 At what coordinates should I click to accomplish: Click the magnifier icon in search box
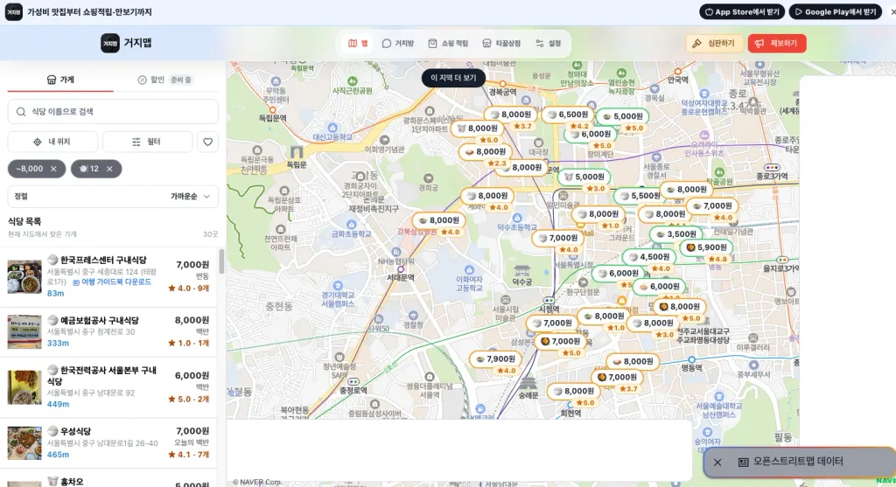pos(21,112)
